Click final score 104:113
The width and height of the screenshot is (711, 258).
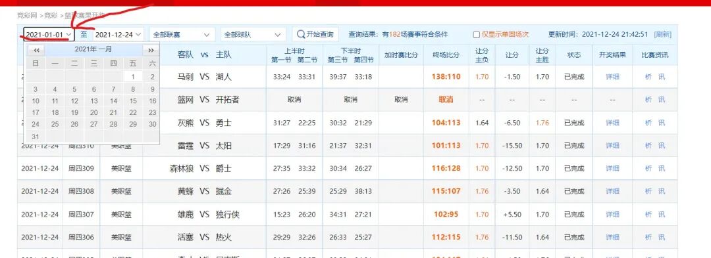coord(446,123)
